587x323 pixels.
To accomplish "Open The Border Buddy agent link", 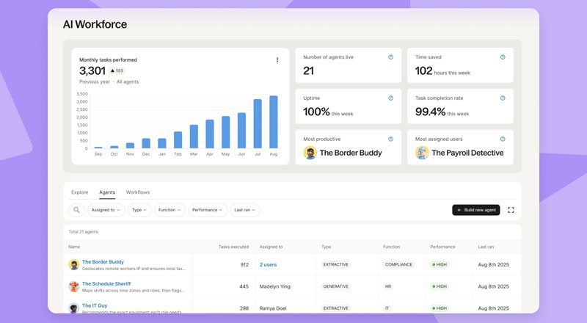I will (x=103, y=262).
